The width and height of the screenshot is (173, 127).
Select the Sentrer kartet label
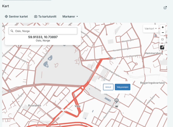point(18,17)
